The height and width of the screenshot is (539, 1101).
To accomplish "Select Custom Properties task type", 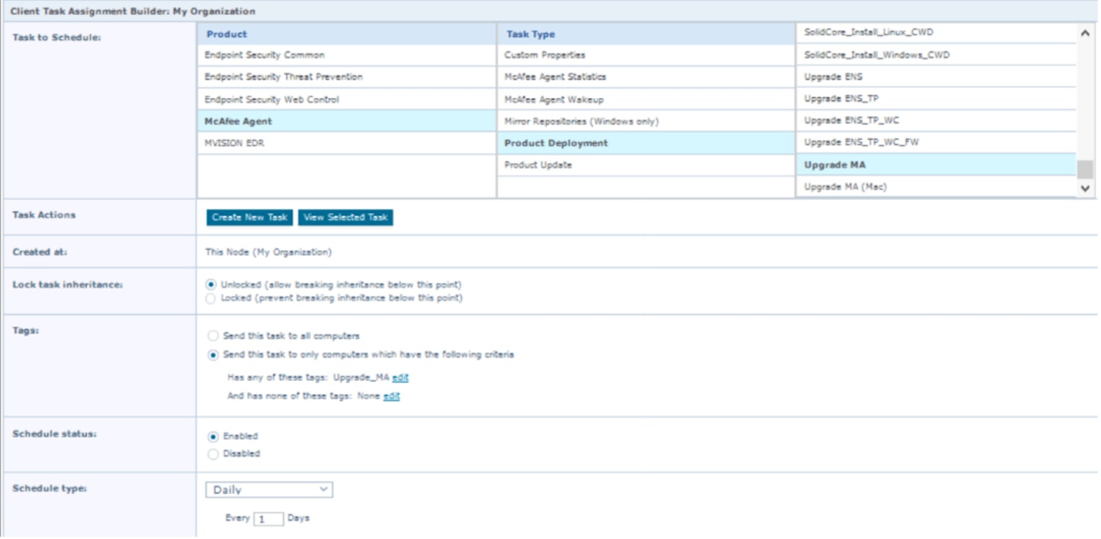I will [x=646, y=55].
